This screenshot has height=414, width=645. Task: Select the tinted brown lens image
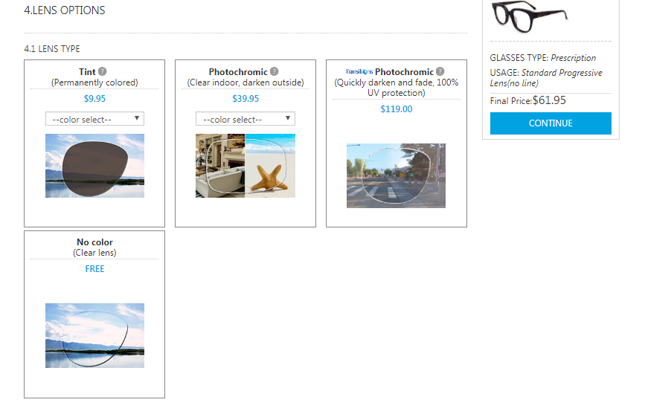94,166
